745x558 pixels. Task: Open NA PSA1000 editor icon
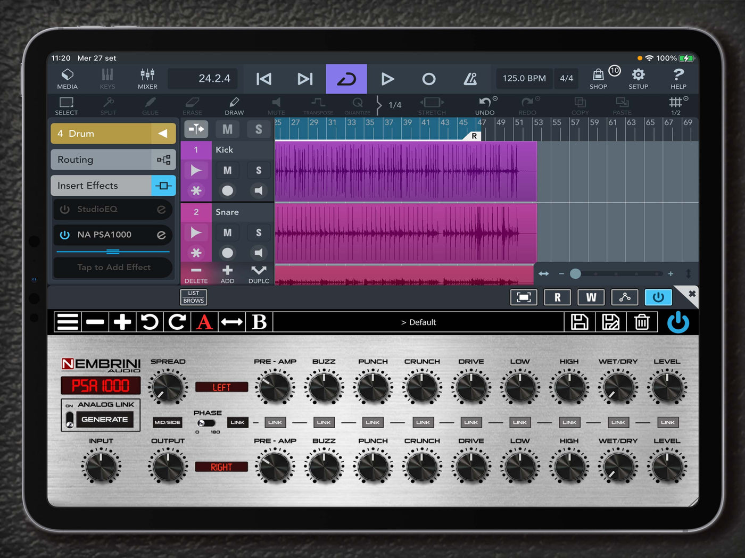(x=161, y=235)
